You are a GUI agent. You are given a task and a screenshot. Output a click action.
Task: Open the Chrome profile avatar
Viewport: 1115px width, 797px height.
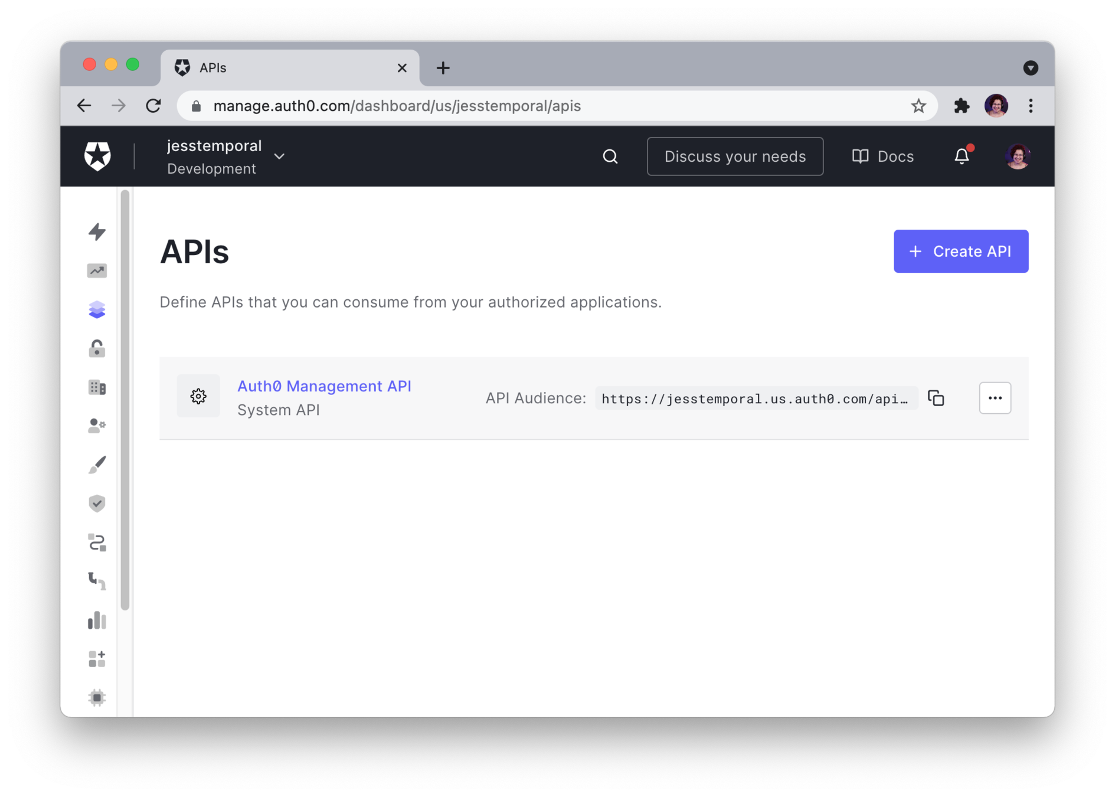point(996,106)
